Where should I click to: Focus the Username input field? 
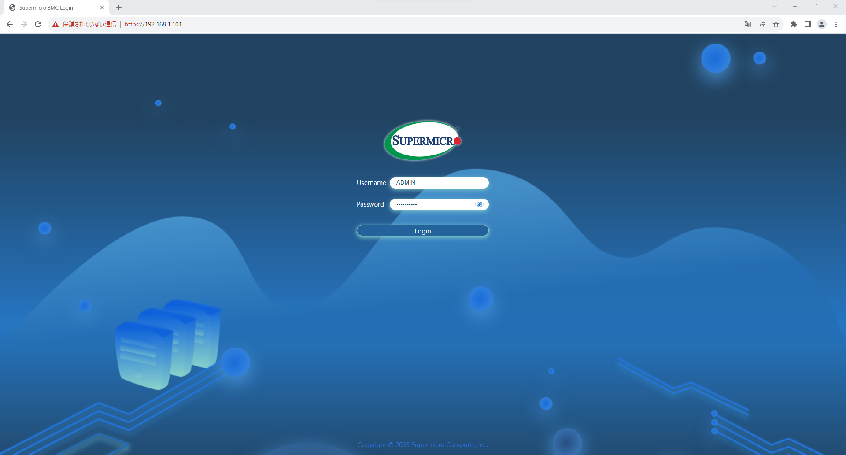[x=439, y=183]
